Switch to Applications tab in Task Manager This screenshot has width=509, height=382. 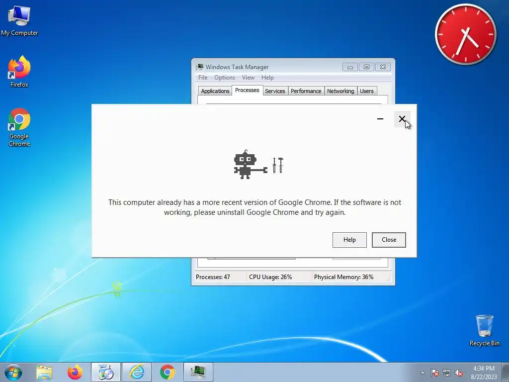[215, 91]
